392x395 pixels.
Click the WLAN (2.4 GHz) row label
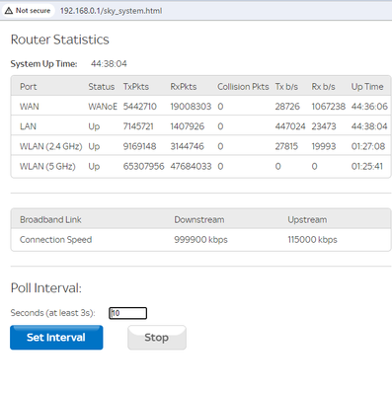[51, 146]
